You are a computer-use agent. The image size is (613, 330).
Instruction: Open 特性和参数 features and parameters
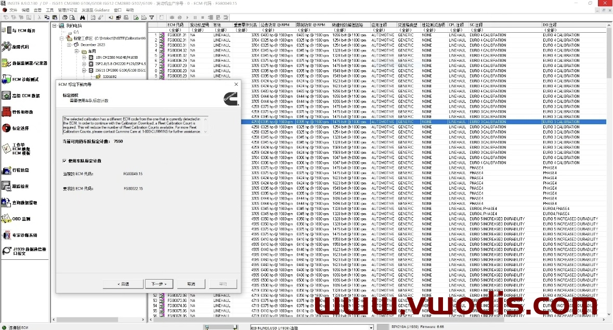18,112
